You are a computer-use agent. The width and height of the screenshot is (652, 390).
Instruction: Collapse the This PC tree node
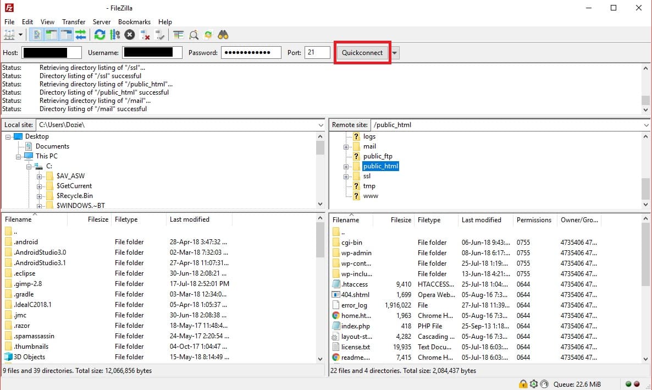click(x=18, y=157)
